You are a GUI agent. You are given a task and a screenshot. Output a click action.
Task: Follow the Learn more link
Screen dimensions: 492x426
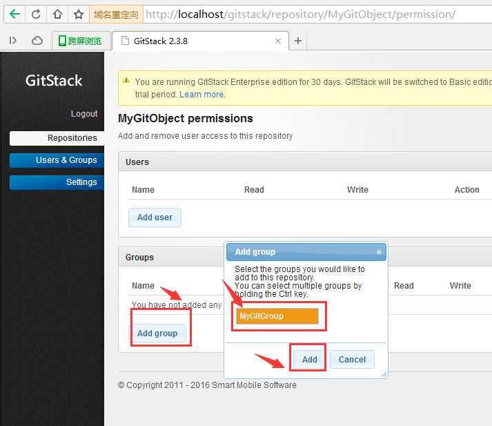click(x=202, y=95)
